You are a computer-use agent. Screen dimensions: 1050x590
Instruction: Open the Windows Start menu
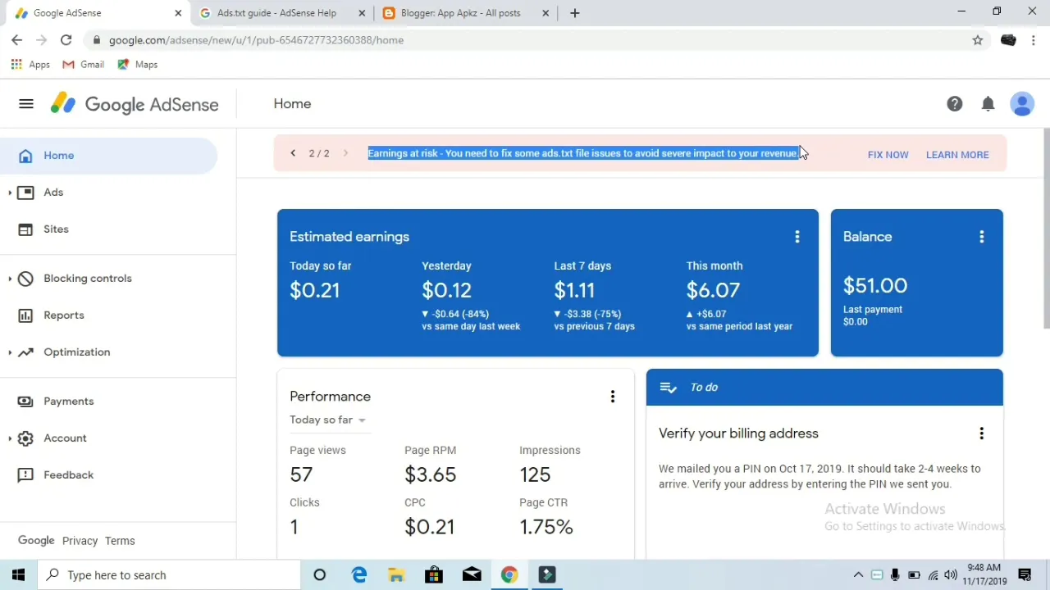pos(19,575)
